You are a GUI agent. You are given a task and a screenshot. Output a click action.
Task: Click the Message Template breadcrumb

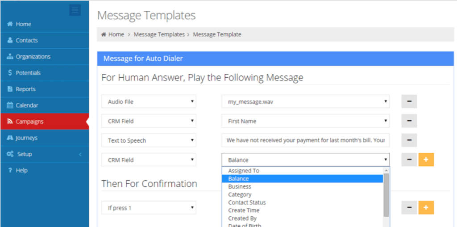217,34
